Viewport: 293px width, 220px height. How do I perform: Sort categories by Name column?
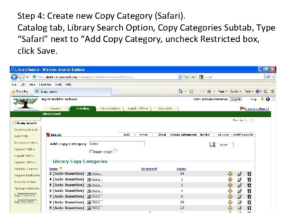tap(54, 169)
